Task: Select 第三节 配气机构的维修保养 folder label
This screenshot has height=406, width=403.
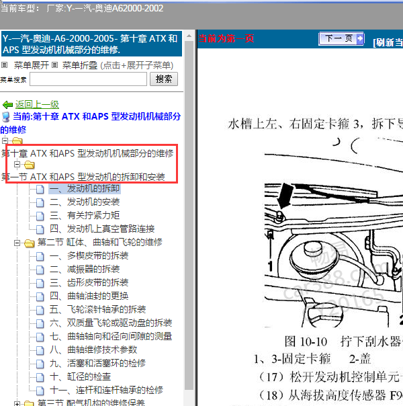Action: coord(91,403)
